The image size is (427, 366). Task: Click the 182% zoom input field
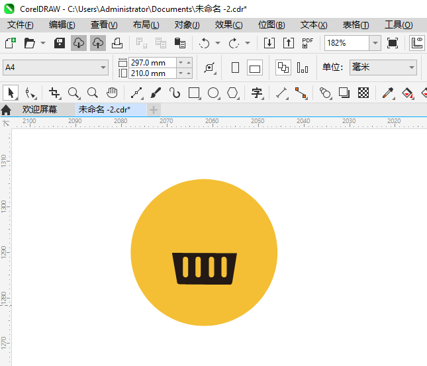347,43
